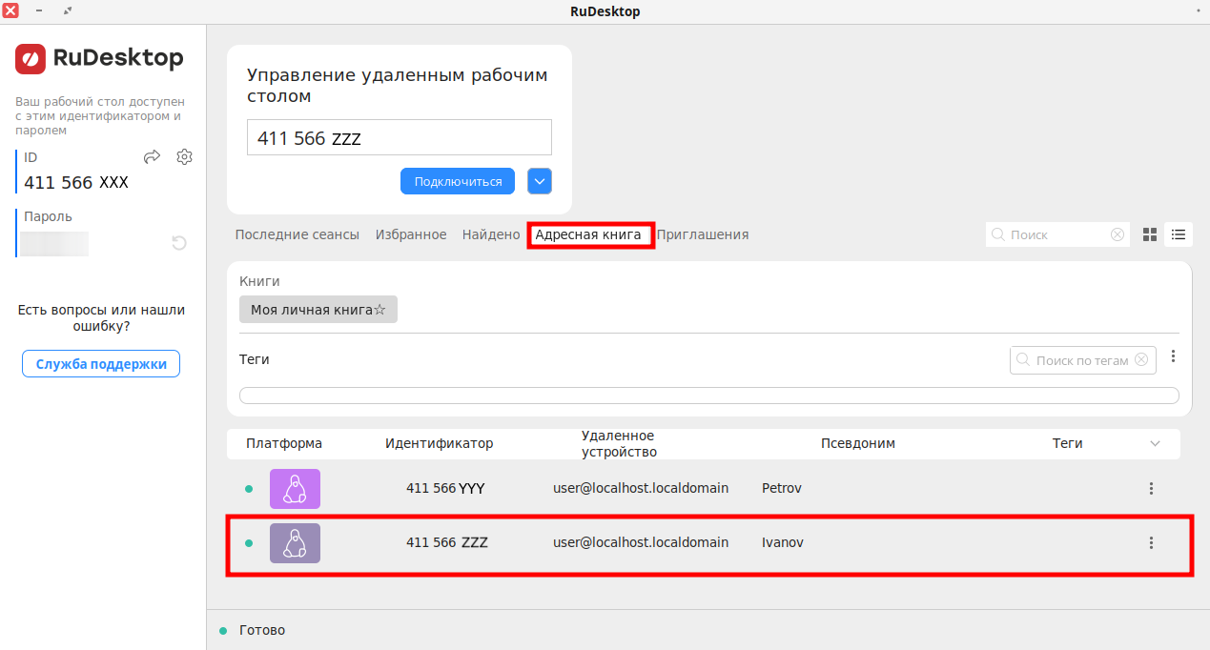Image resolution: width=1210 pixels, height=650 pixels.
Task: Click the status bar green indicator
Action: click(223, 631)
